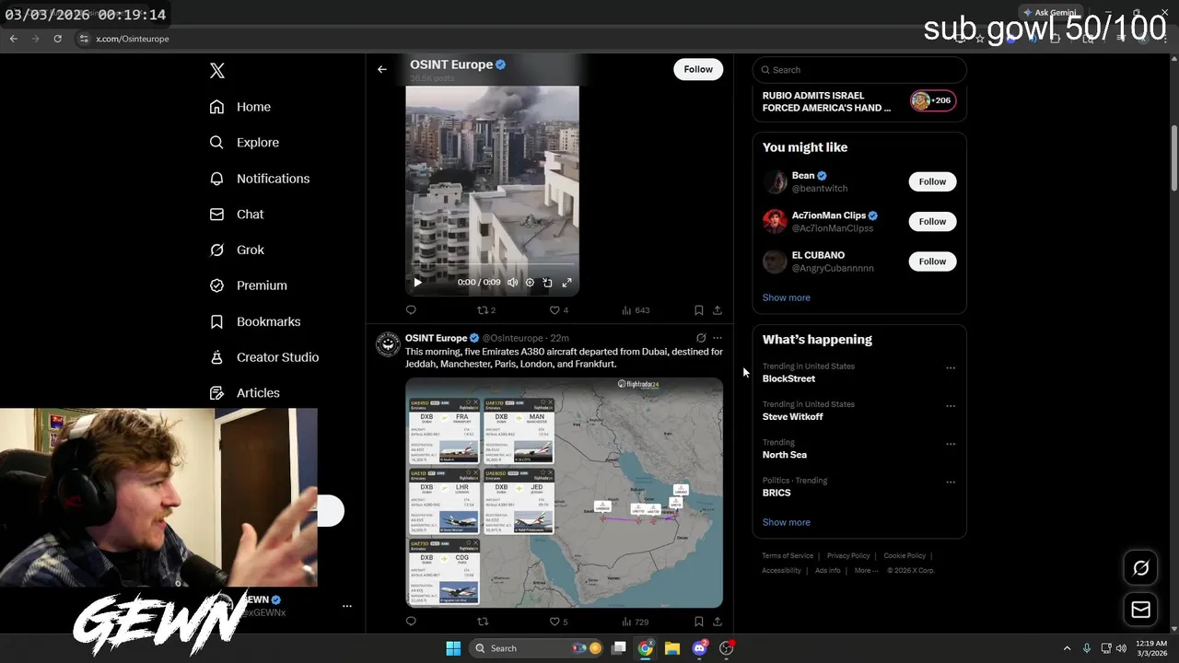Click the Grok icon on the Emirates A380 post

click(701, 338)
